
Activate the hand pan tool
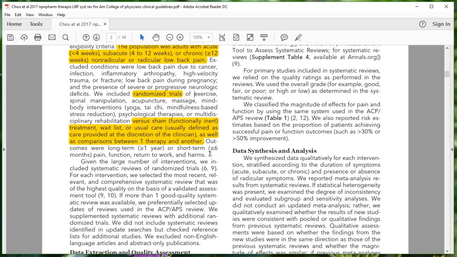[x=156, y=37]
